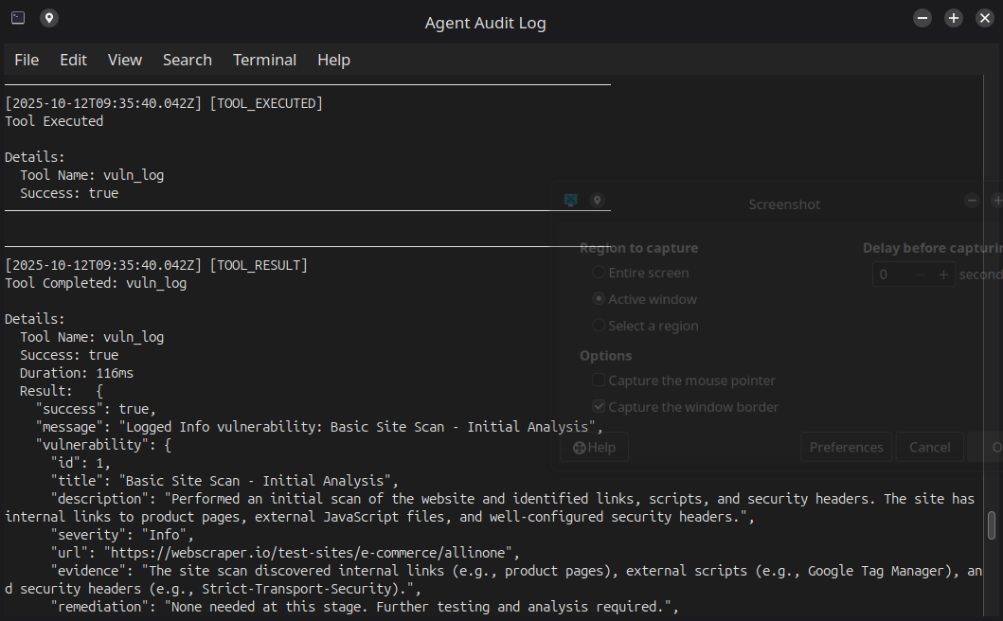
Task: Open the Terminal menu
Action: click(x=264, y=61)
